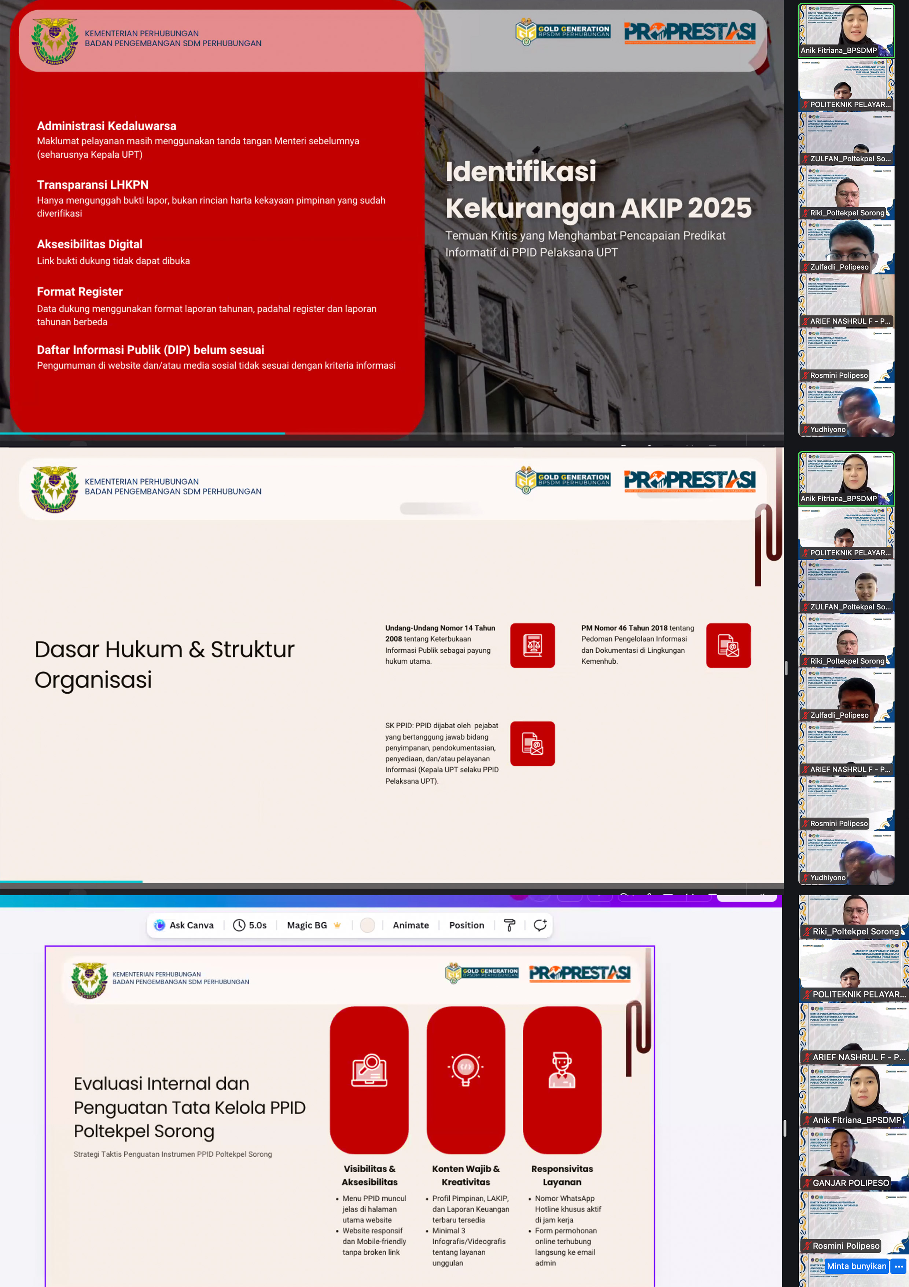Select Rosmini Polipeso's tile beside the Canva editor
Image resolution: width=909 pixels, height=1287 pixels.
854,1222
